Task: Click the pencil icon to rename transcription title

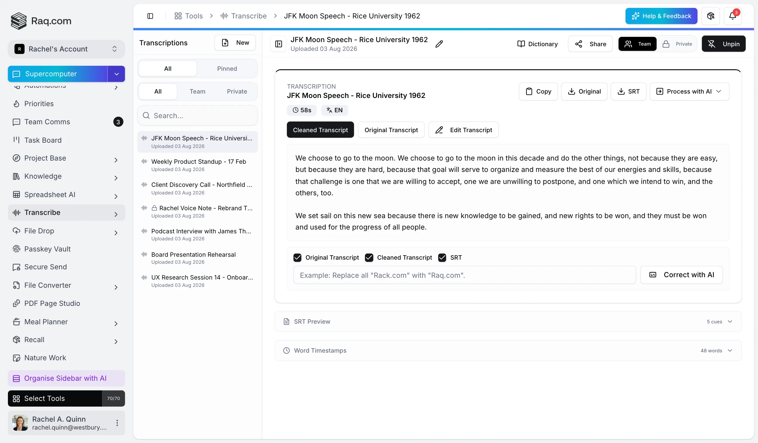Action: click(439, 44)
